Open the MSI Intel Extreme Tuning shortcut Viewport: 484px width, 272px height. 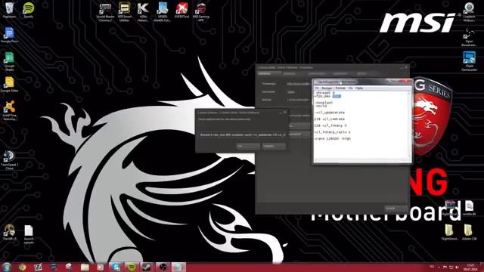[x=163, y=12]
